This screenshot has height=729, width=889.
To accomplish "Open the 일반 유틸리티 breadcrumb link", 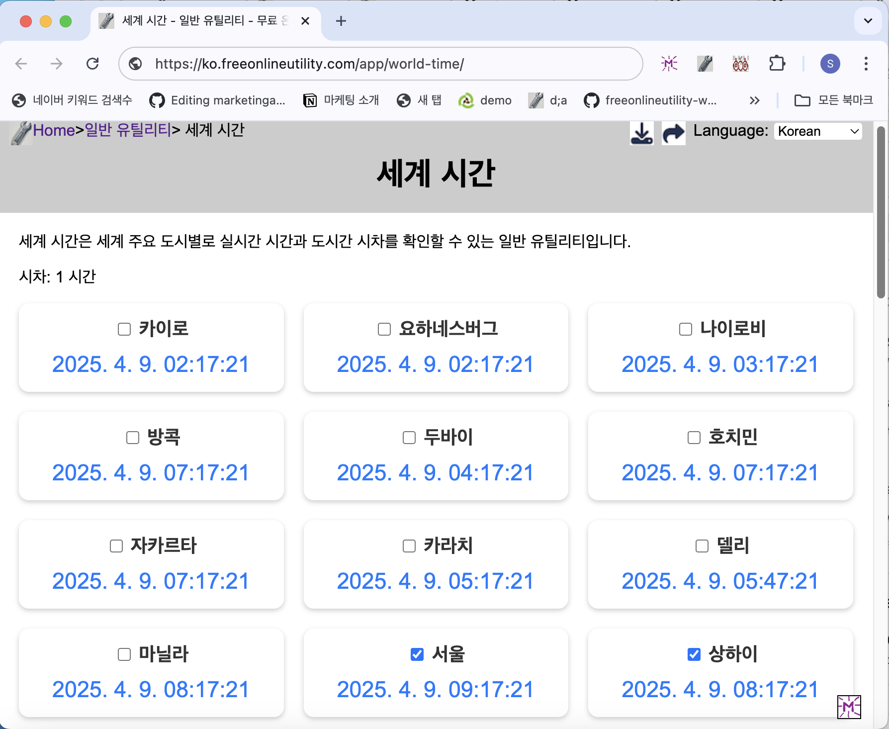I will pyautogui.click(x=128, y=130).
